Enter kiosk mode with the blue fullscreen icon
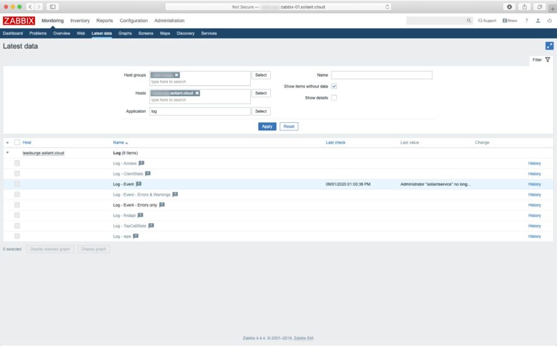 550,47
